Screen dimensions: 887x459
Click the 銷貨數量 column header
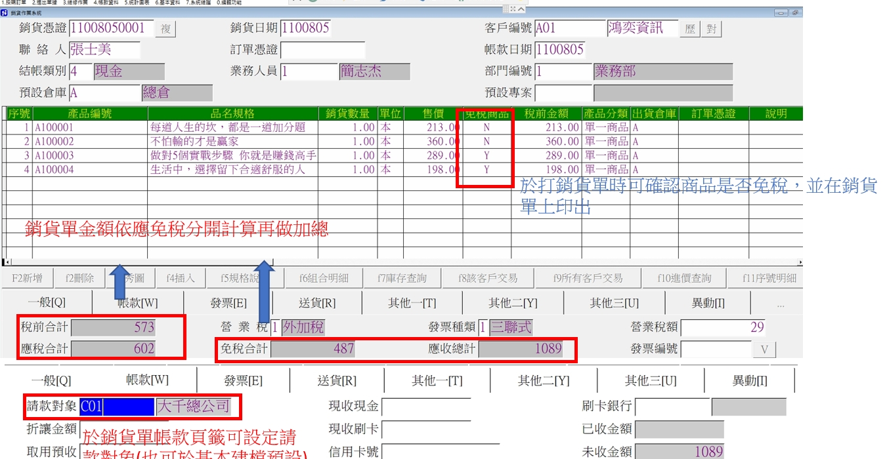click(347, 114)
